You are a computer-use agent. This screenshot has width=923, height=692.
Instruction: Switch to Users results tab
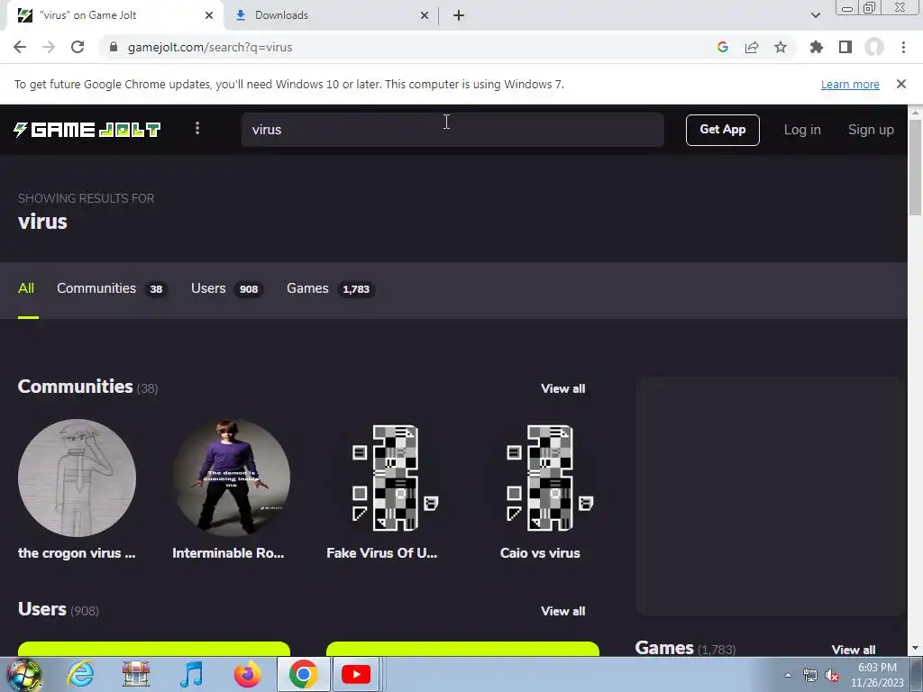pos(226,288)
